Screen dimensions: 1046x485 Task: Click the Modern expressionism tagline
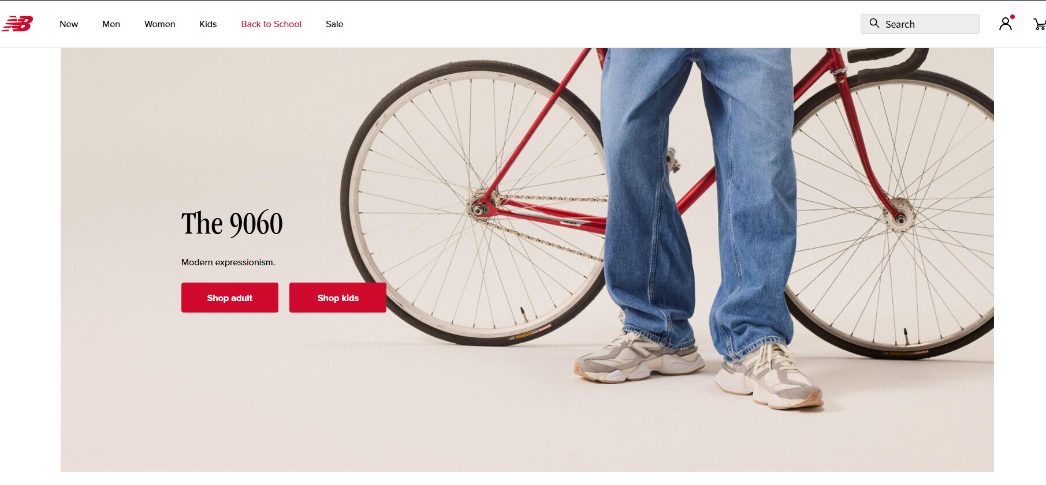228,262
